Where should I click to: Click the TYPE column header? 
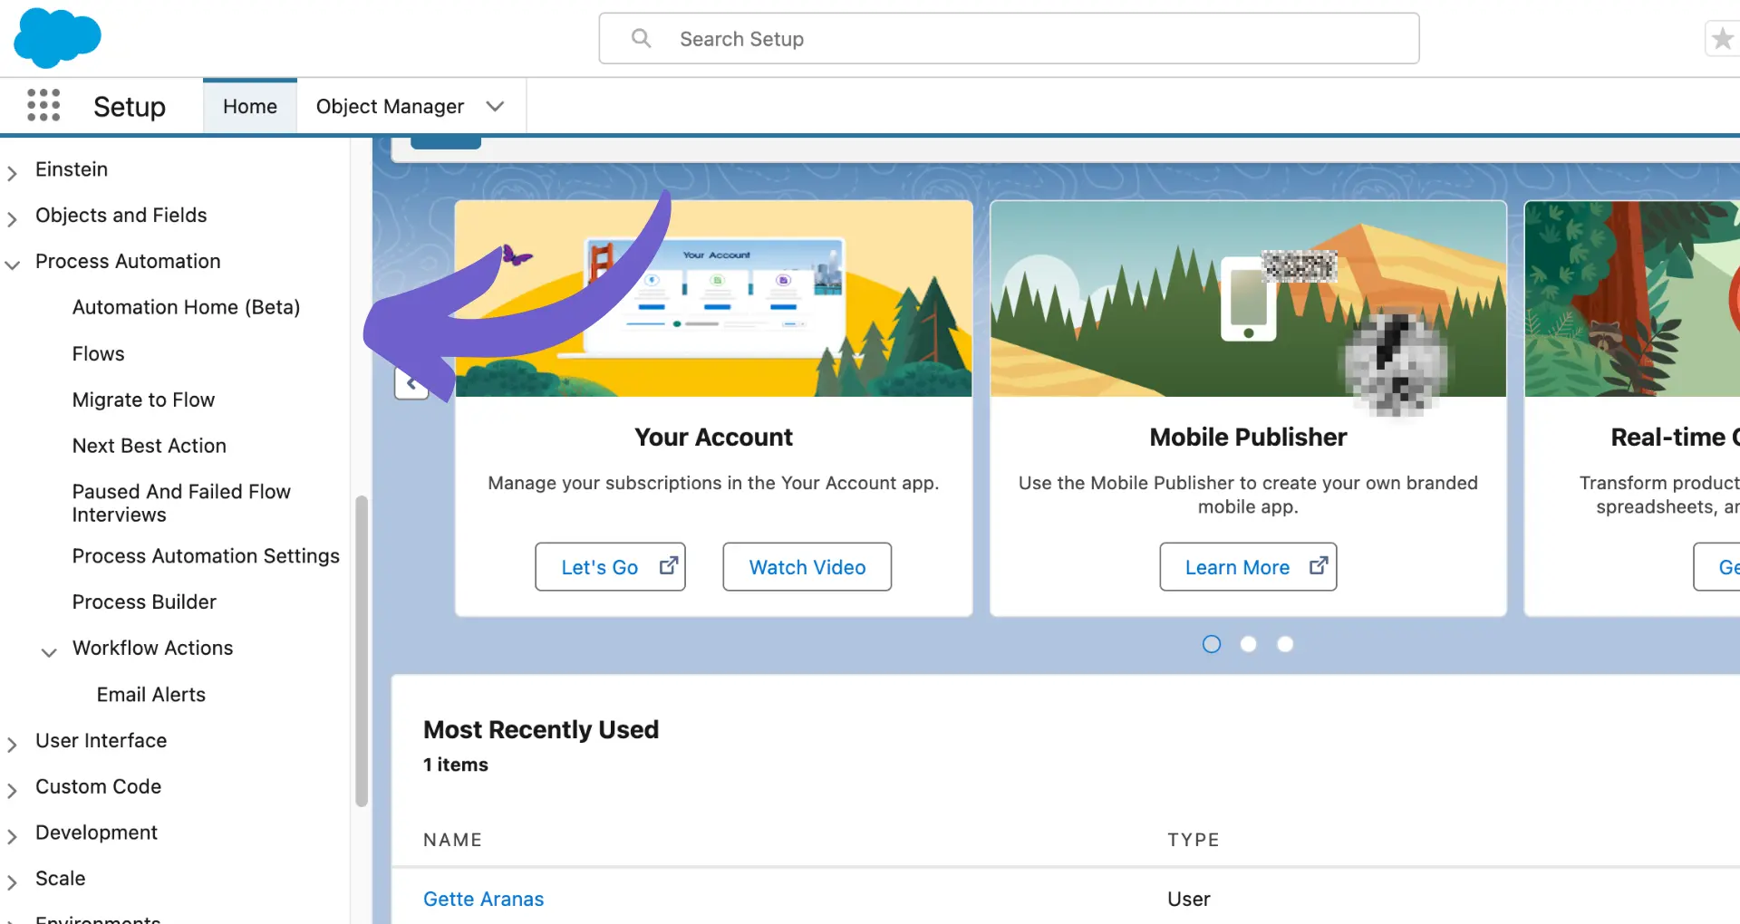point(1193,840)
